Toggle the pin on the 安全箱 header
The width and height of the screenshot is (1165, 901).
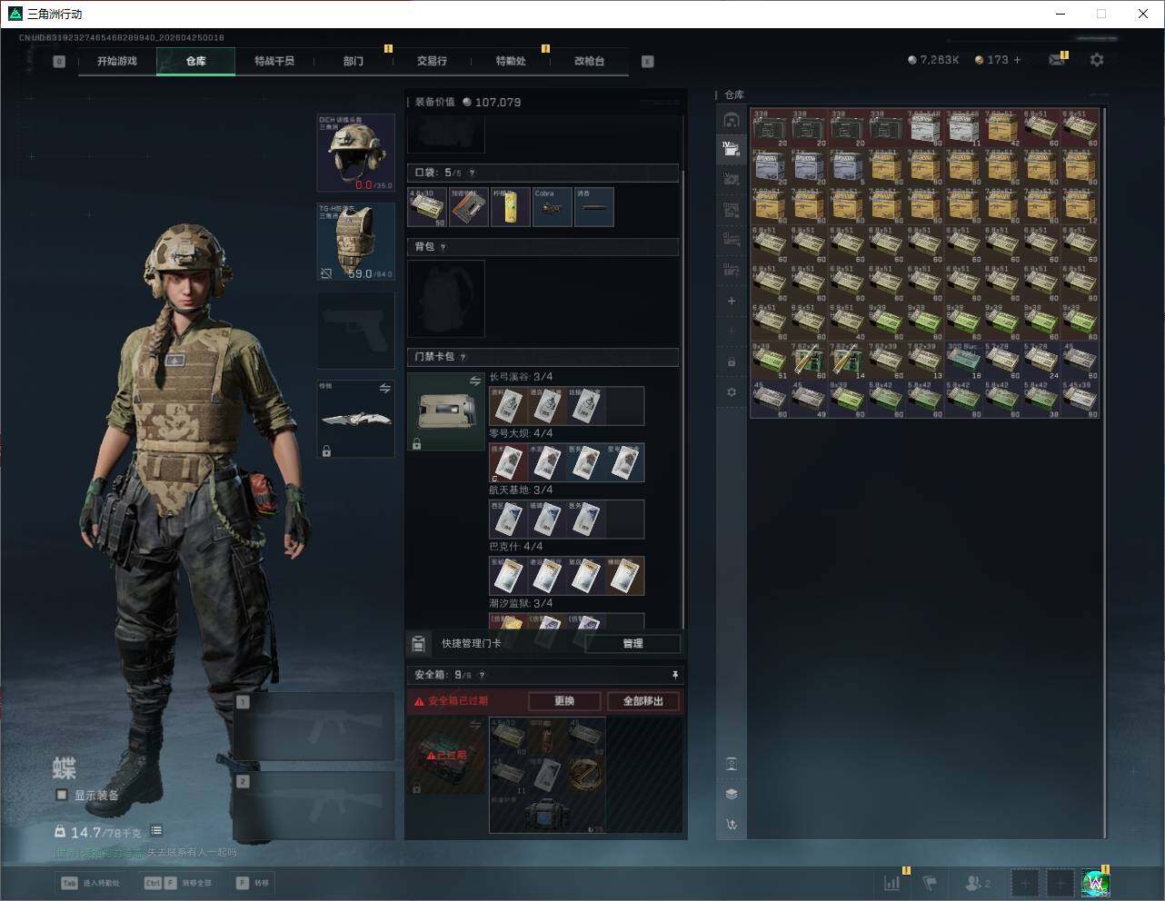[675, 675]
